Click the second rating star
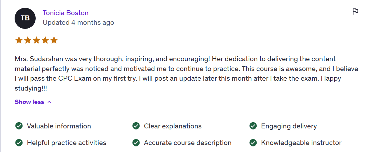Screen dimensions: 376x152 pos(28,40)
